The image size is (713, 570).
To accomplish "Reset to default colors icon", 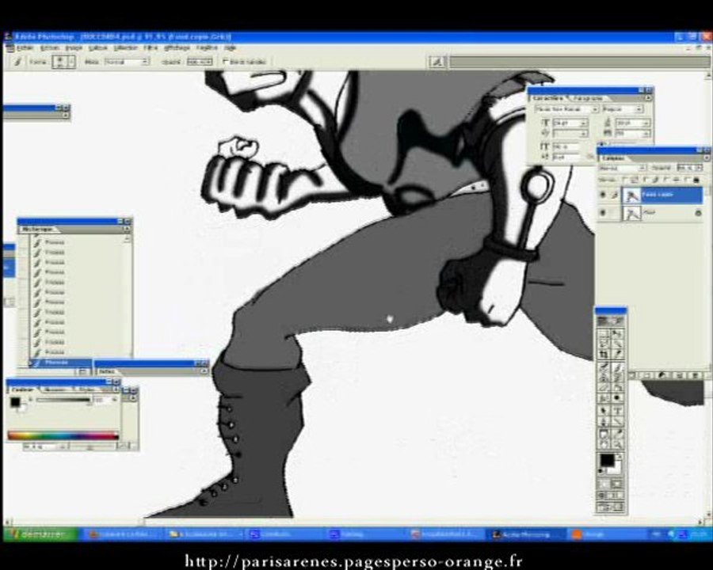I will tap(600, 471).
